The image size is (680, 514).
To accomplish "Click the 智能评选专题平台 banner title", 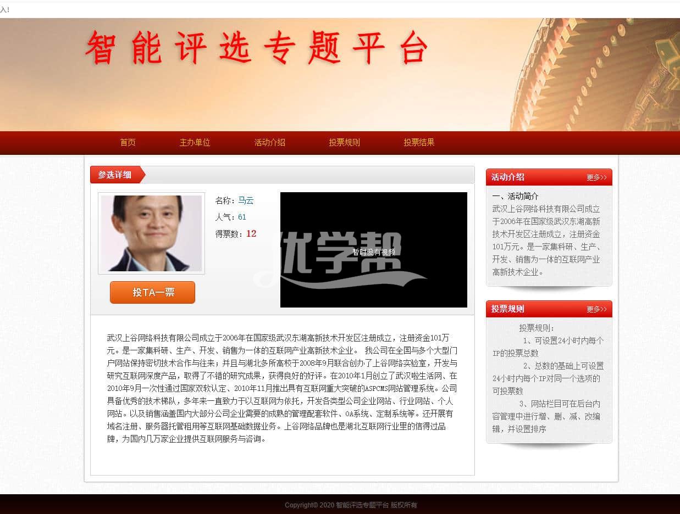I will pyautogui.click(x=256, y=48).
